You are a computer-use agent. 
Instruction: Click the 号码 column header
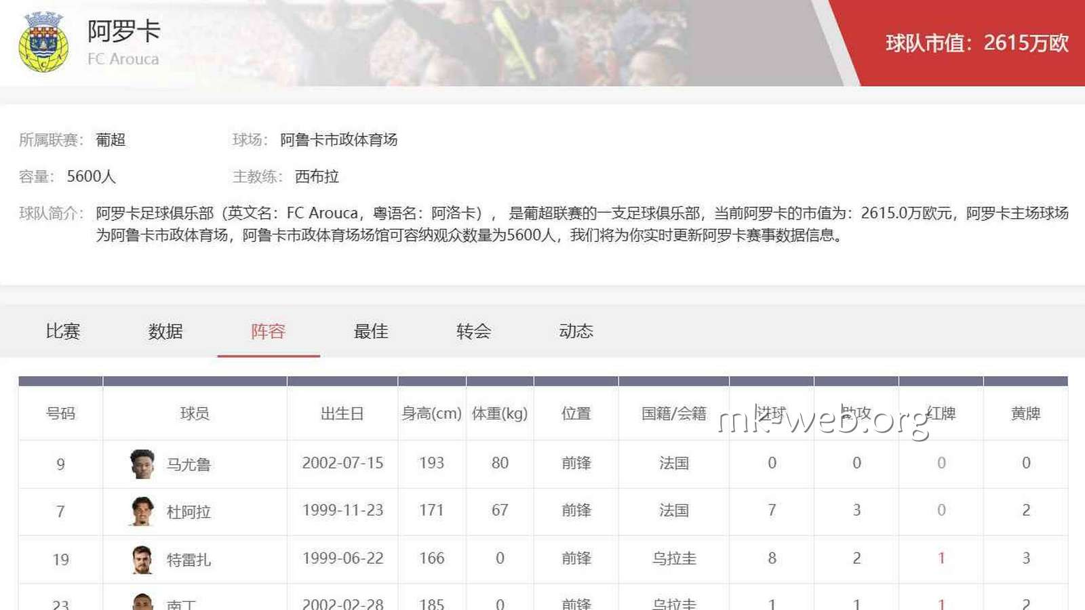point(60,413)
